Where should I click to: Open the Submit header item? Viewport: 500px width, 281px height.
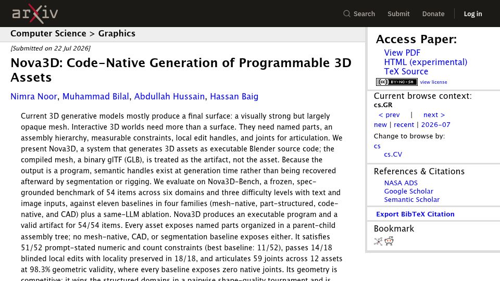click(398, 14)
